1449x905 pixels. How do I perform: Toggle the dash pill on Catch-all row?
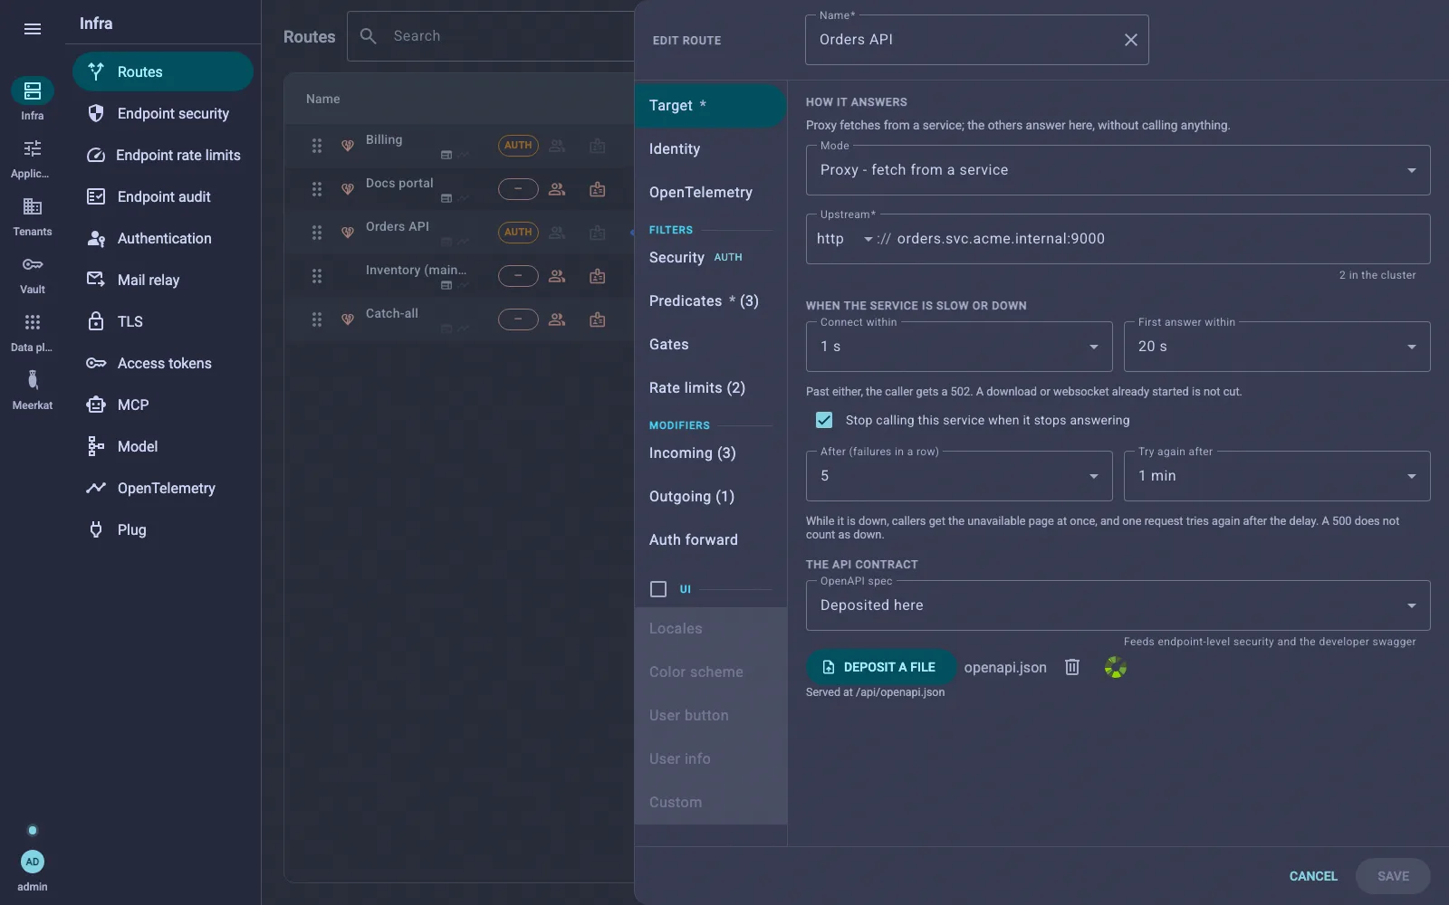[518, 319]
